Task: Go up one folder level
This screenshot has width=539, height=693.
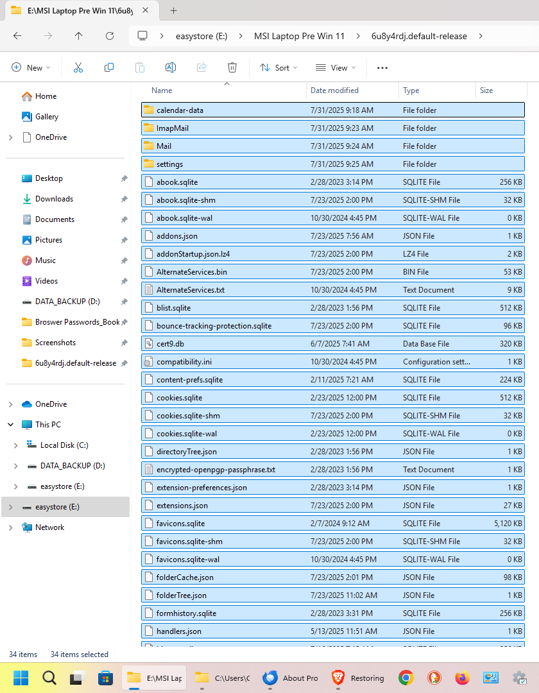Action: pyautogui.click(x=79, y=36)
